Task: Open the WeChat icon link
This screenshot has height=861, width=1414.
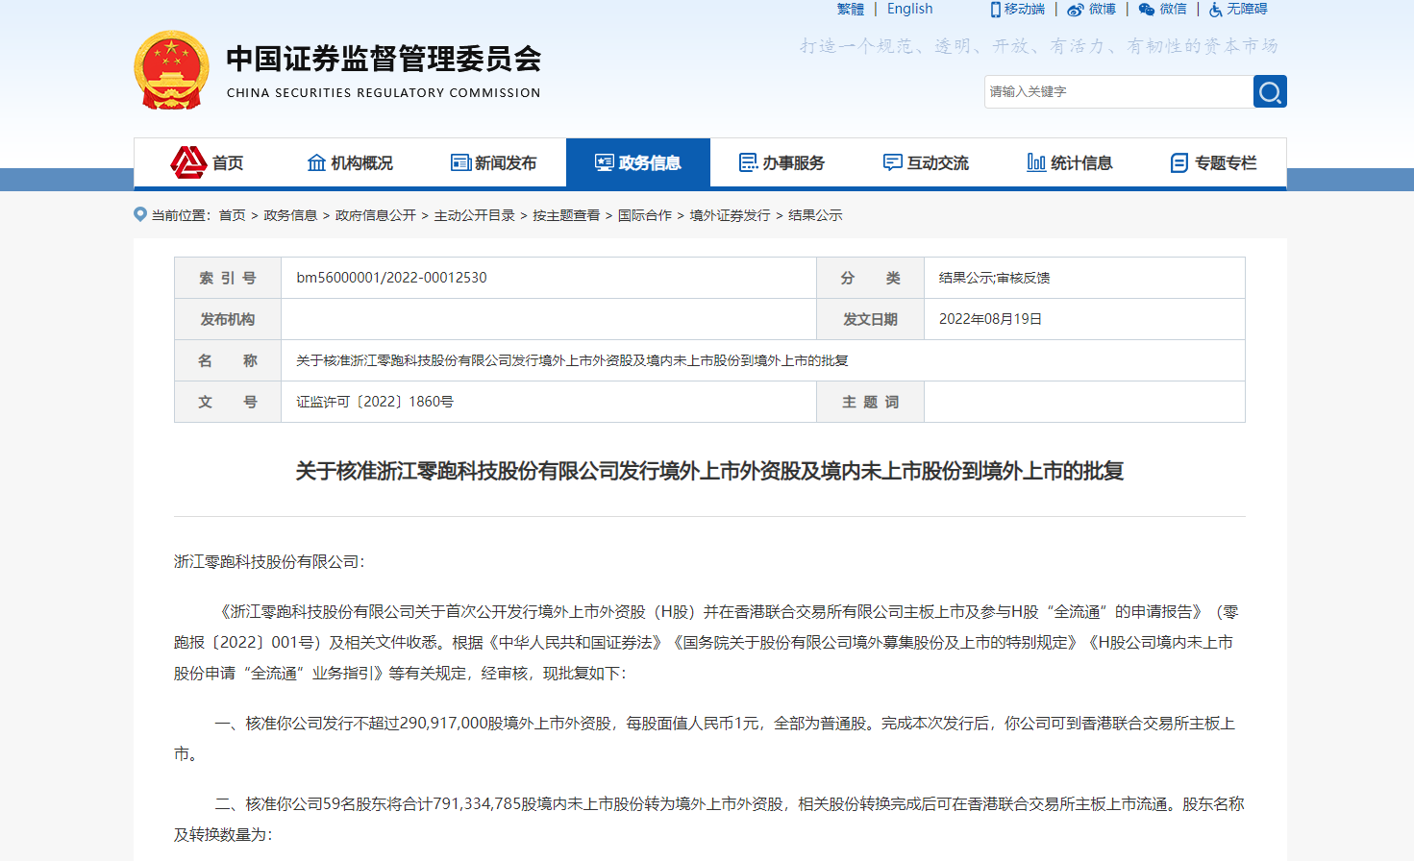Action: coord(1147,10)
